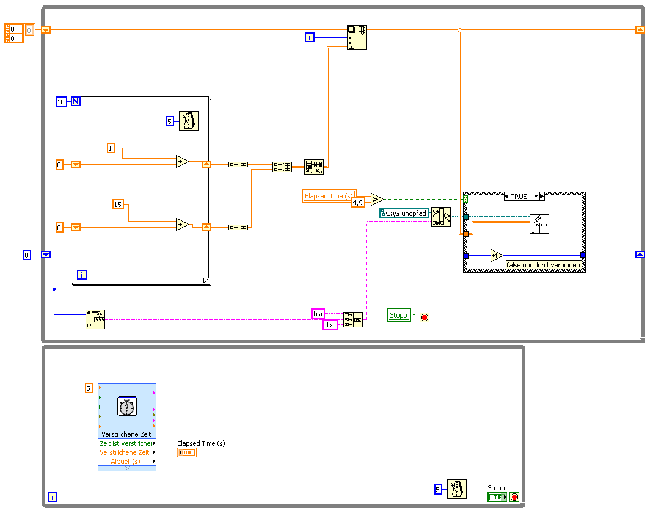Image resolution: width=650 pixels, height=516 pixels.
Task: Click the Elapsed Time (s) DBL indicator terminal
Action: [x=187, y=452]
